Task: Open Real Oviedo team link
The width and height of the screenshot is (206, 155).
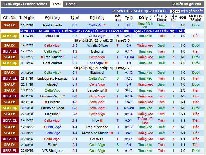Action: 53,25
